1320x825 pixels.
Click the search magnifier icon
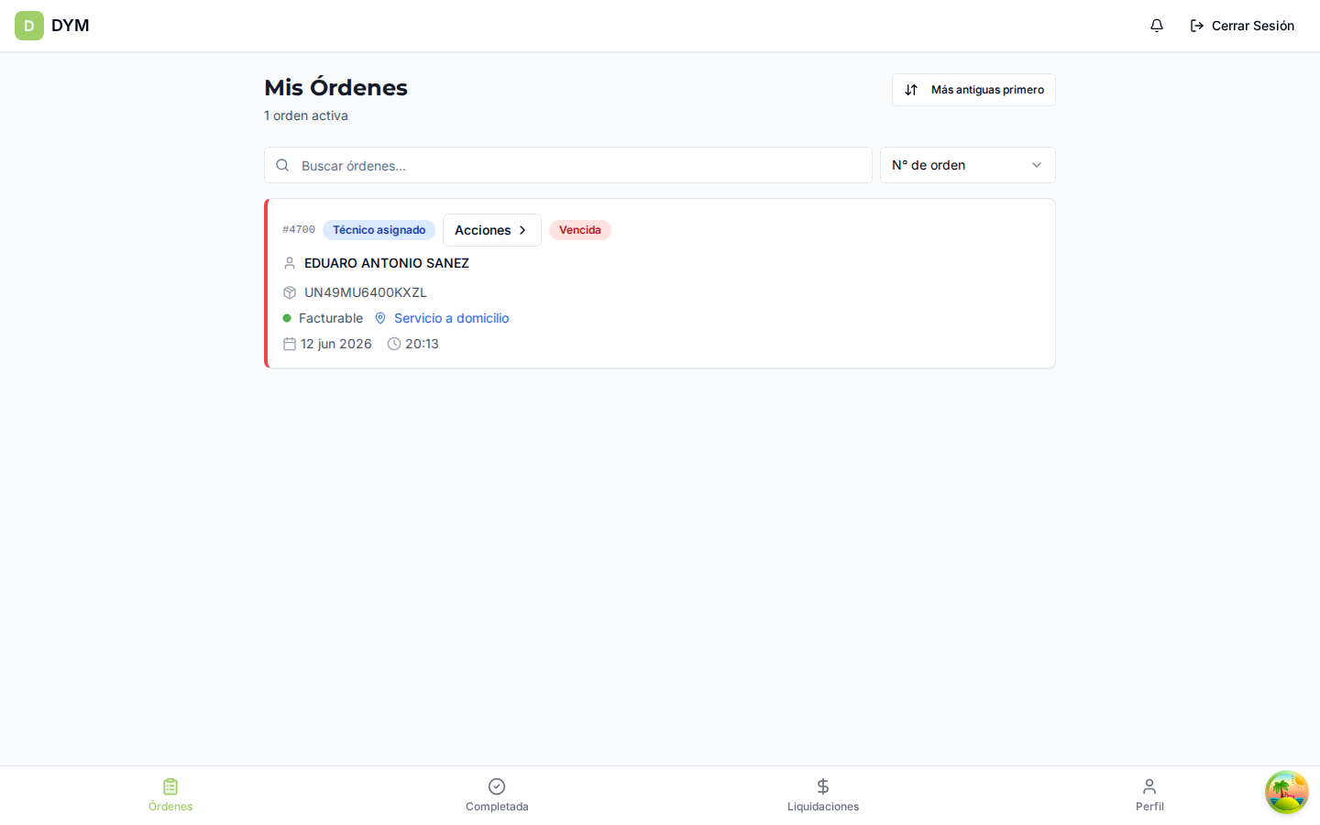click(282, 165)
